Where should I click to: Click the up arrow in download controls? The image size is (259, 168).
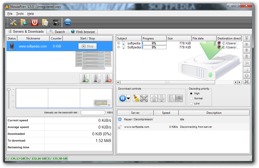154,98
